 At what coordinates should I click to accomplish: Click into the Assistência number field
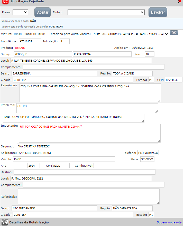point(30,41)
